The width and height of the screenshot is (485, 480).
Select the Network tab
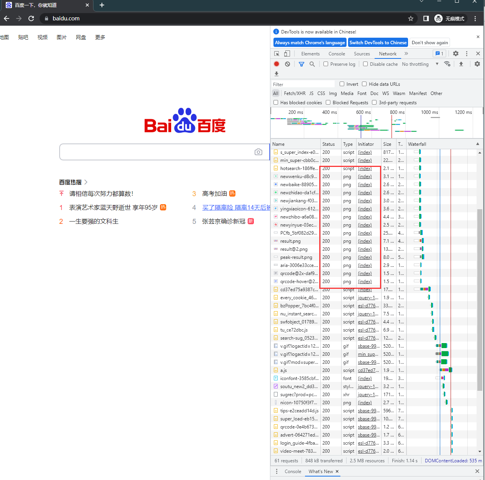[388, 54]
